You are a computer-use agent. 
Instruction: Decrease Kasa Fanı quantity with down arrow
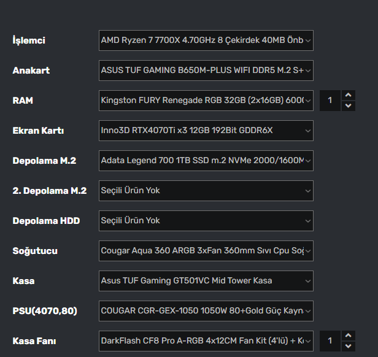tap(349, 347)
